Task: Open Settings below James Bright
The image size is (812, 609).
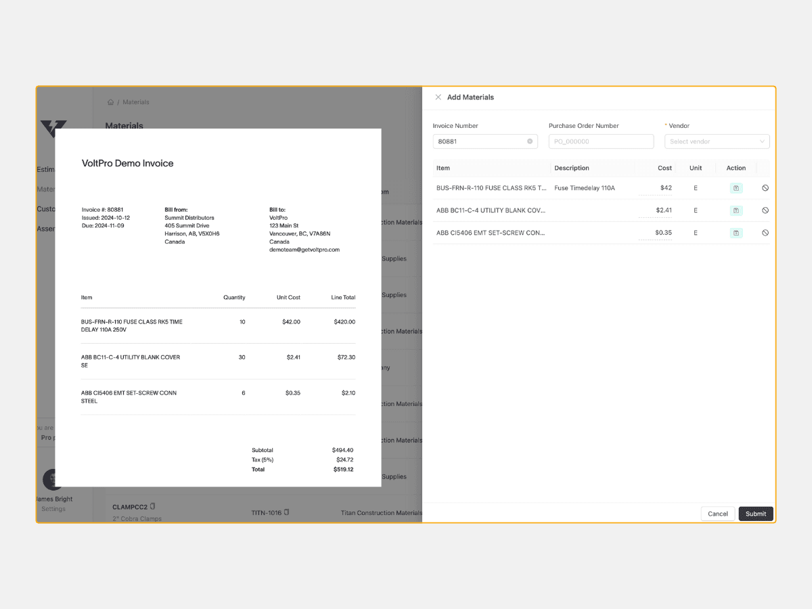Action: click(53, 508)
